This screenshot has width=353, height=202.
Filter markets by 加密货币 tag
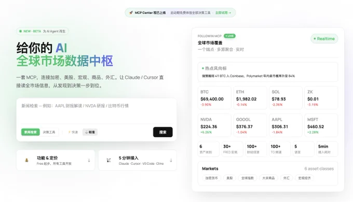[x=211, y=178]
